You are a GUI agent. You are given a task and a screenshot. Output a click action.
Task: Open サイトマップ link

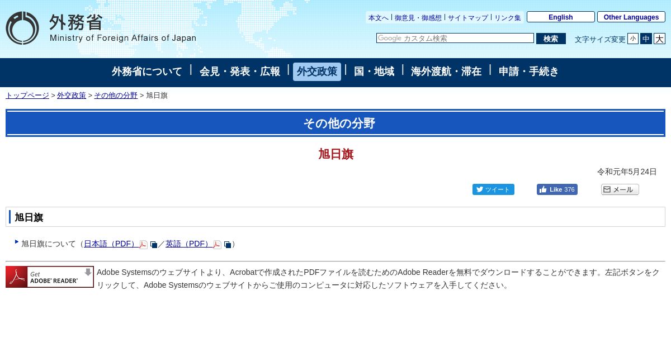click(x=468, y=18)
